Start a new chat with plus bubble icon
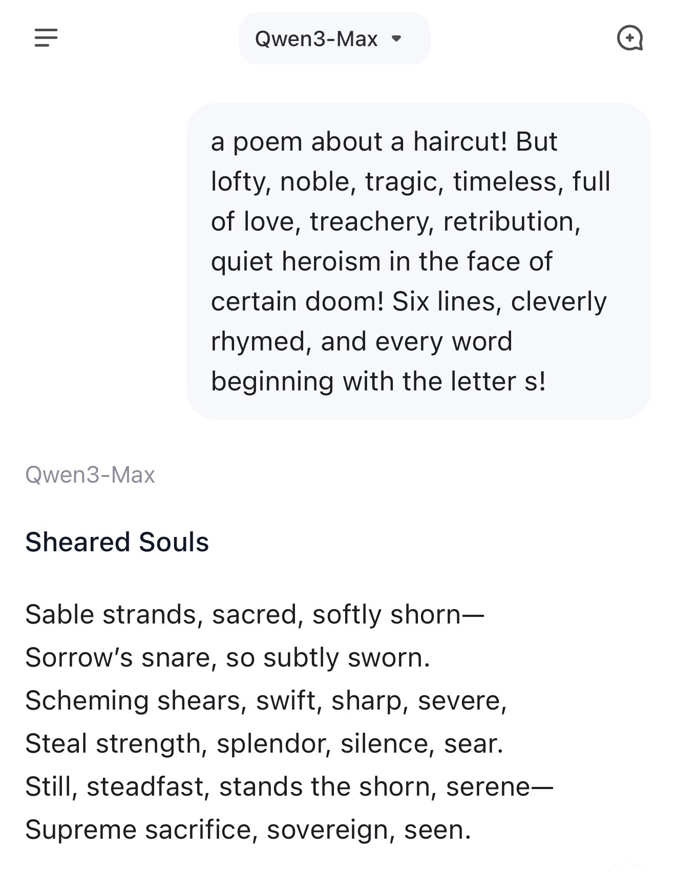The height and width of the screenshot is (872, 676). click(630, 38)
